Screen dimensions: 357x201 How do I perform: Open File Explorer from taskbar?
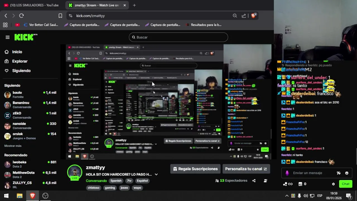click(x=20, y=196)
